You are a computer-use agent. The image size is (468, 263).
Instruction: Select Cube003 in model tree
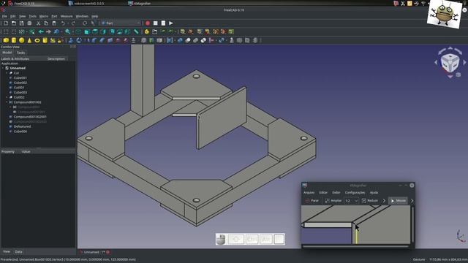click(x=20, y=93)
